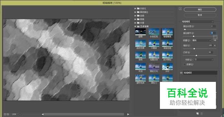Click the 缩放 slider handle
The height and width of the screenshot is (117, 224).
[x=194, y=49]
